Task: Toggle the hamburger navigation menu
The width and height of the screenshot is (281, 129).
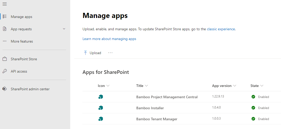Action: coord(5,4)
